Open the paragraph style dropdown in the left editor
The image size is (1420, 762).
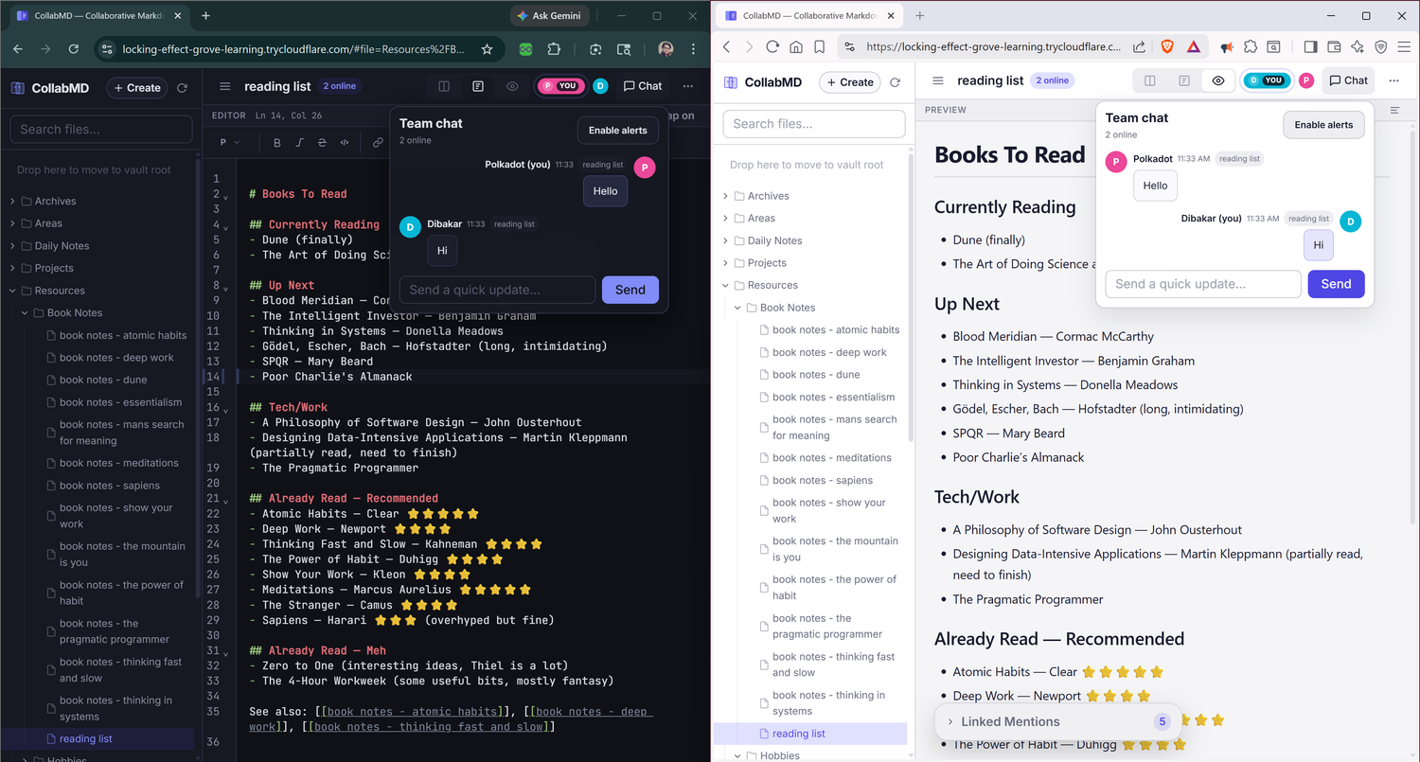230,143
